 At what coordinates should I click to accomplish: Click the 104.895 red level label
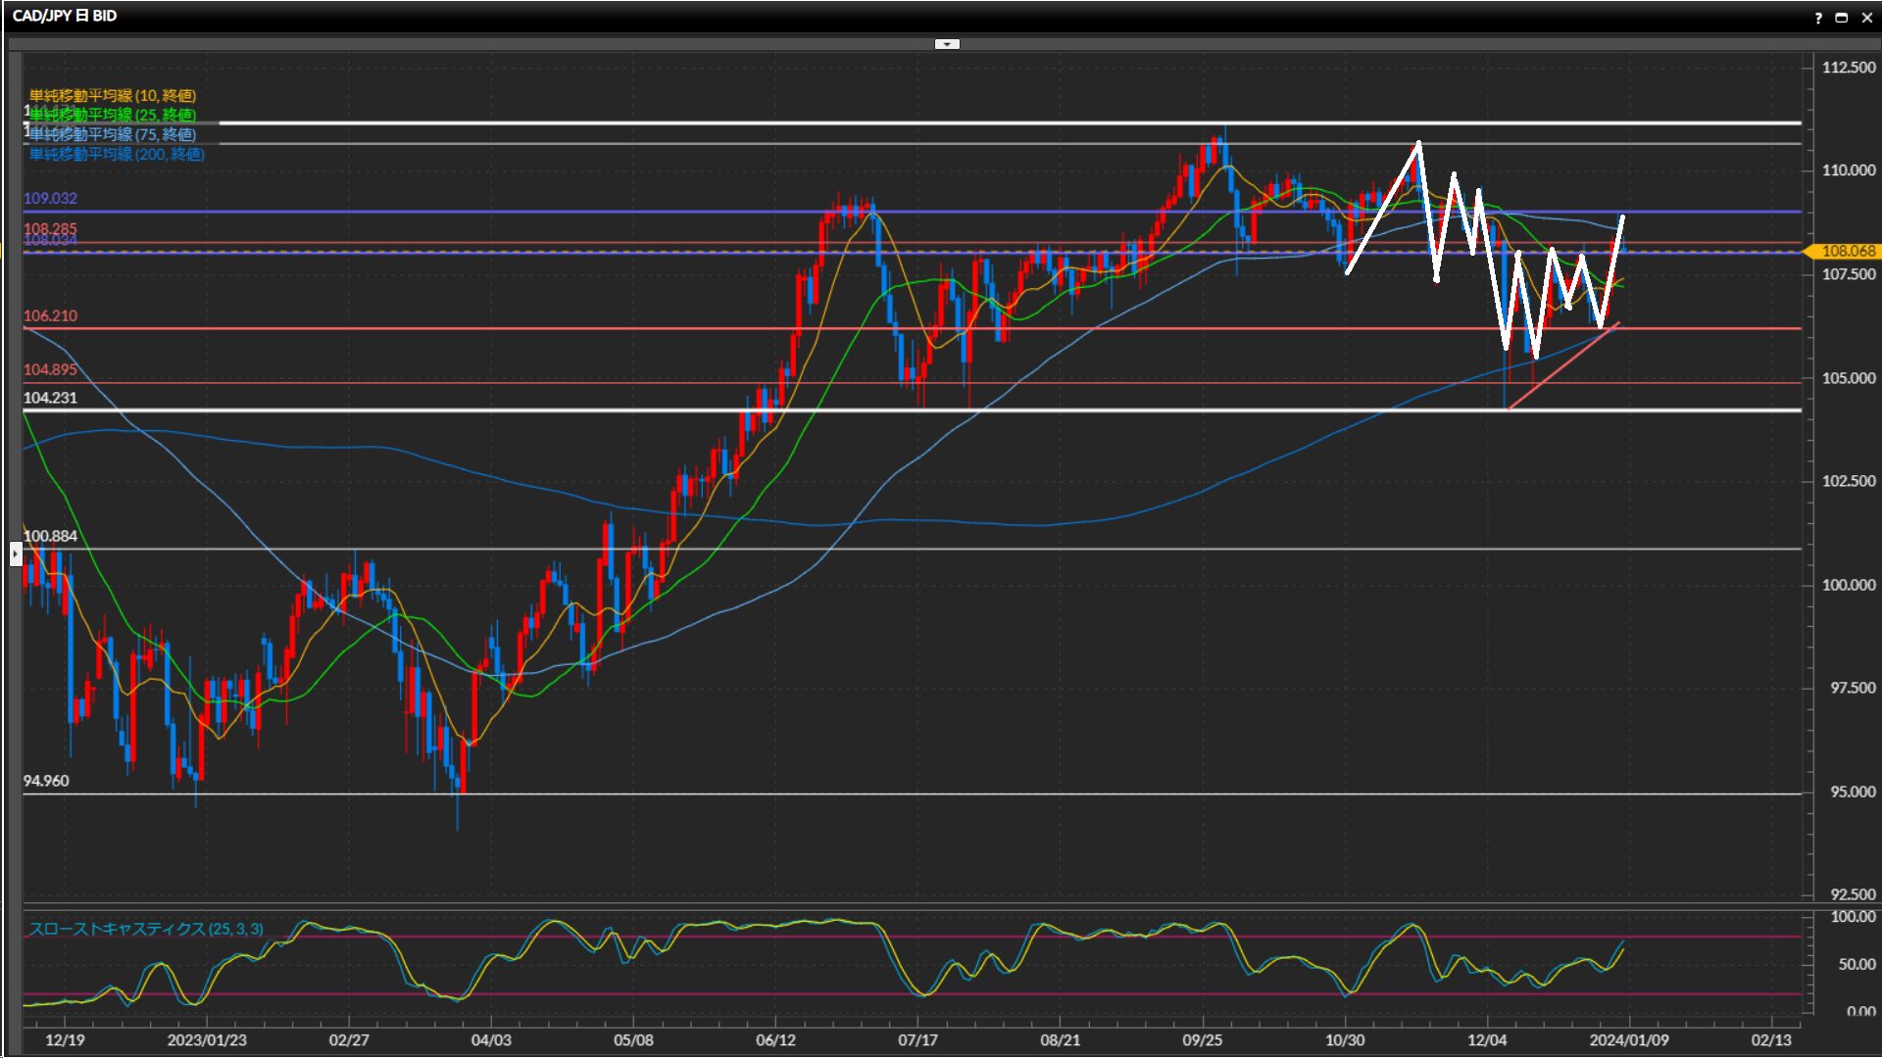tap(50, 369)
